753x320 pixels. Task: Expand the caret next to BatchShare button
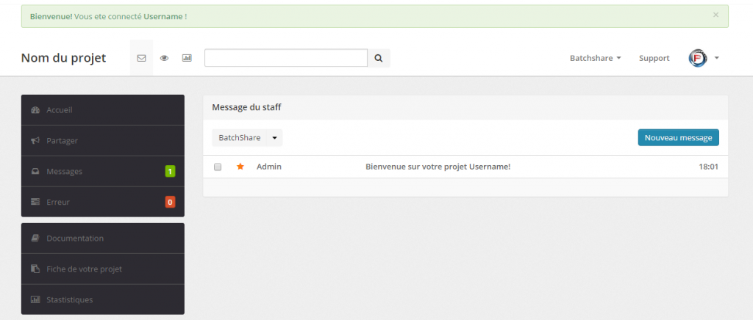pyautogui.click(x=275, y=138)
